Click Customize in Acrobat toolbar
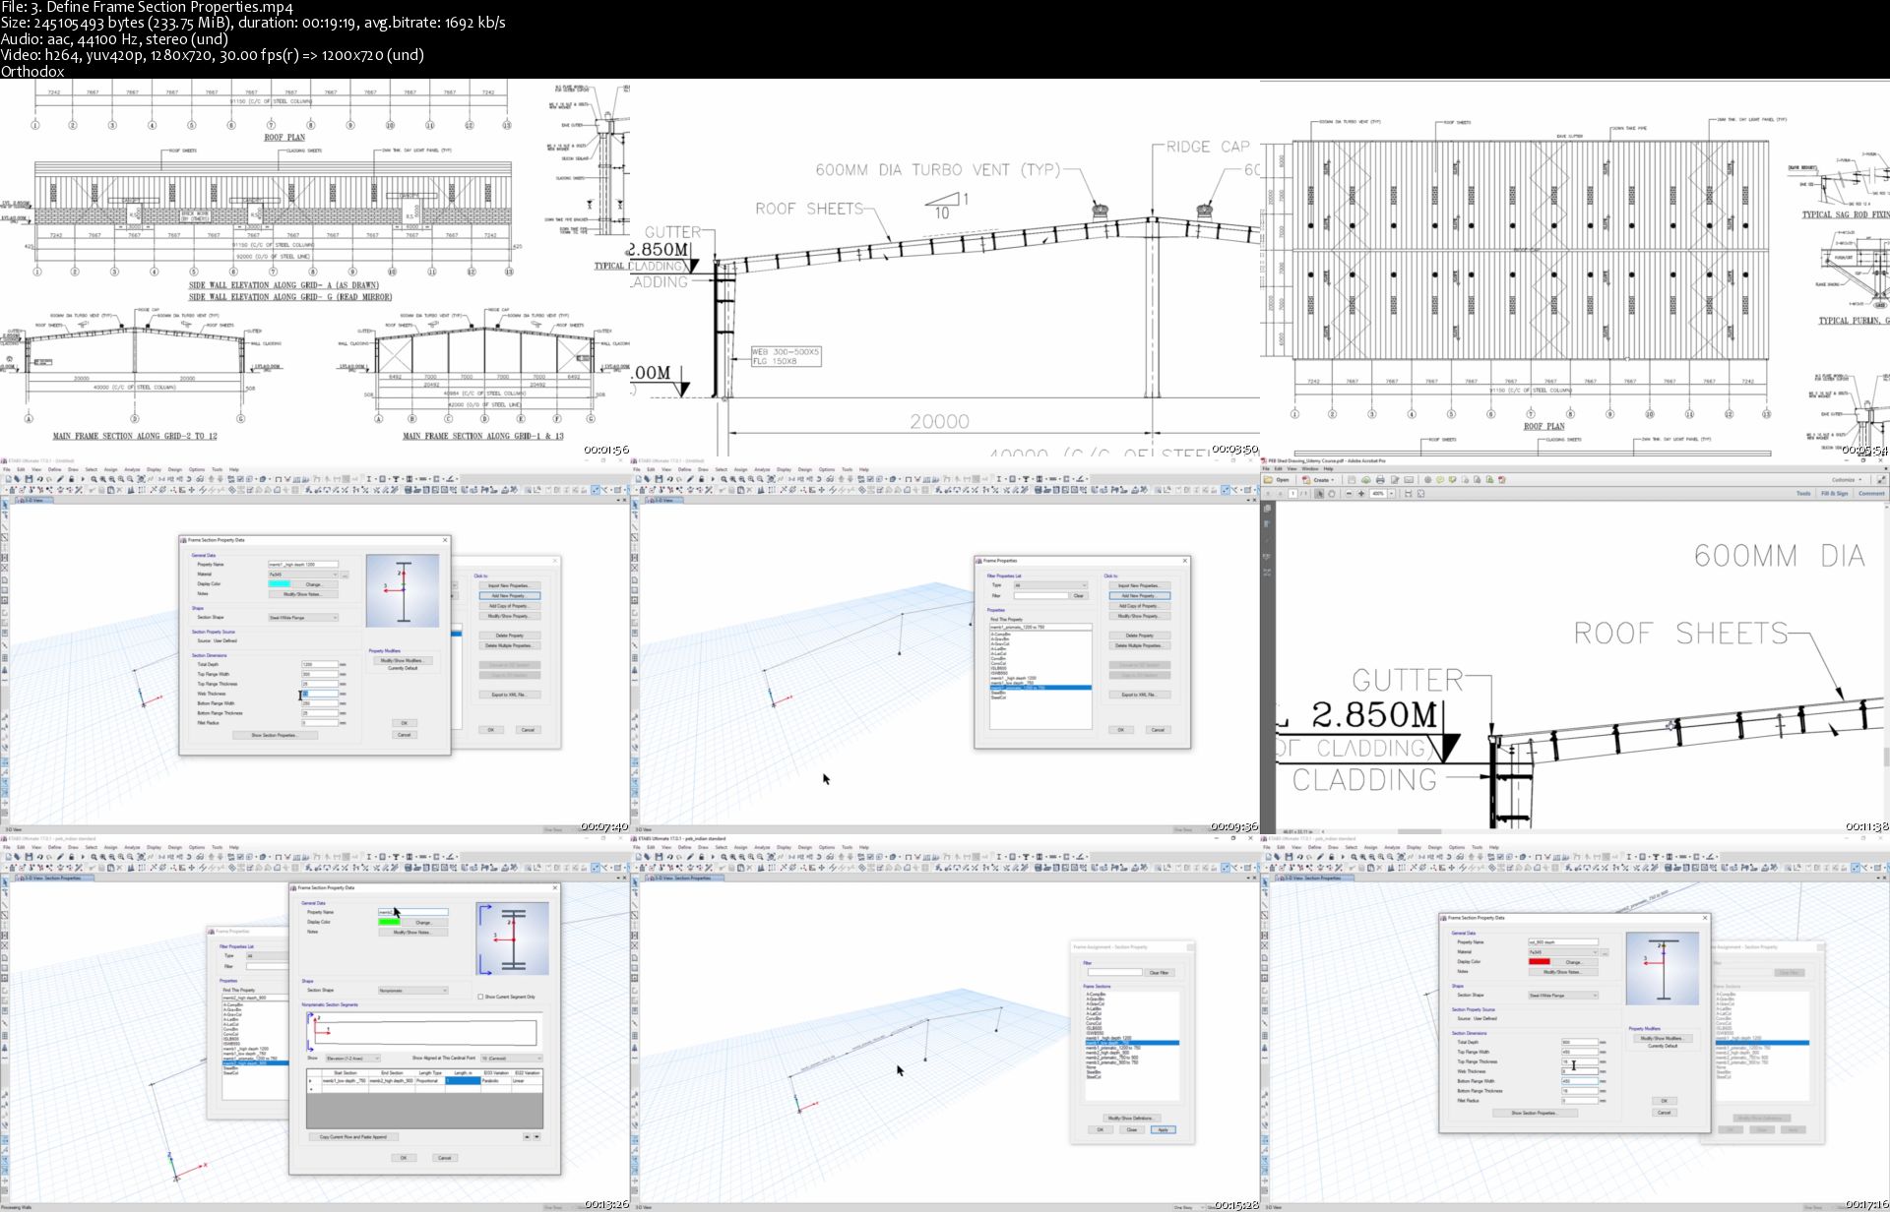This screenshot has width=1890, height=1212. (1847, 480)
